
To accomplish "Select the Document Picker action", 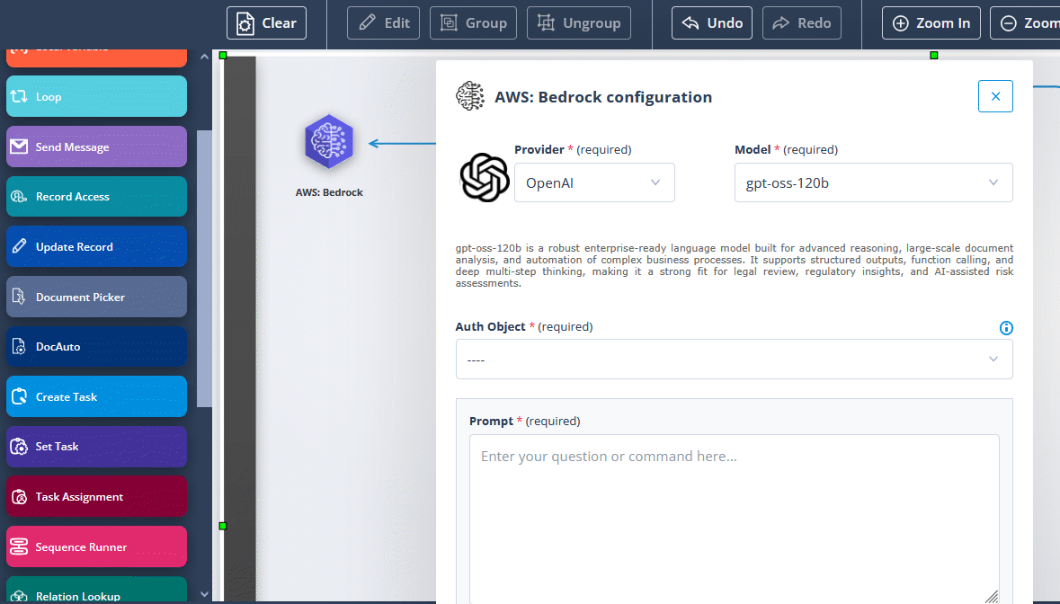I will coord(96,298).
